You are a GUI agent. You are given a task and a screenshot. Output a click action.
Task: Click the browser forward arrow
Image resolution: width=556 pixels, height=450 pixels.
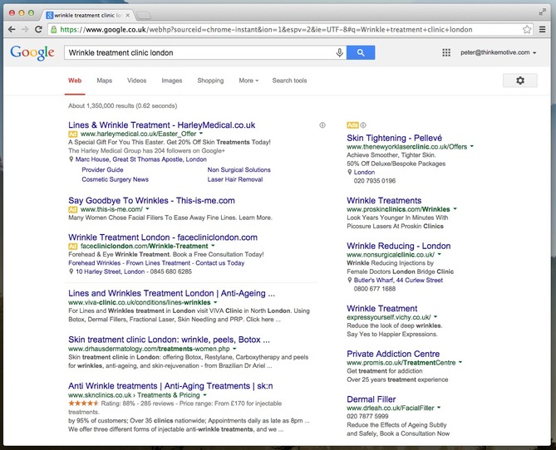tap(25, 29)
